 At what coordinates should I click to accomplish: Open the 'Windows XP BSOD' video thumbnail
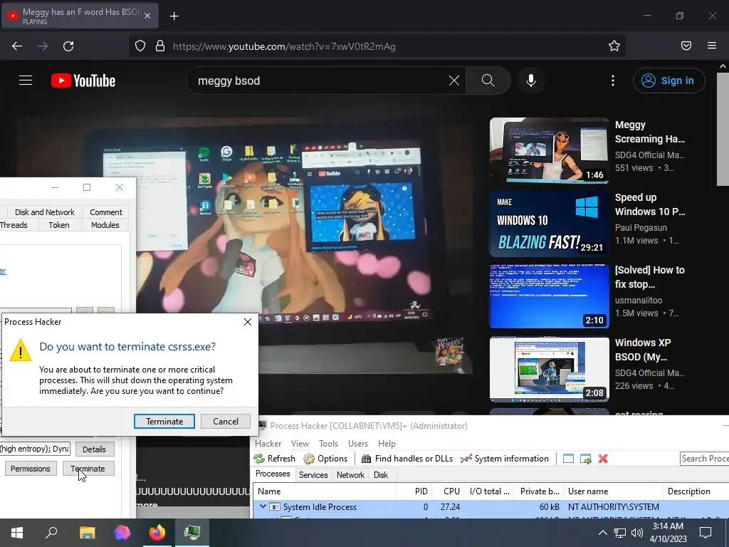[549, 369]
